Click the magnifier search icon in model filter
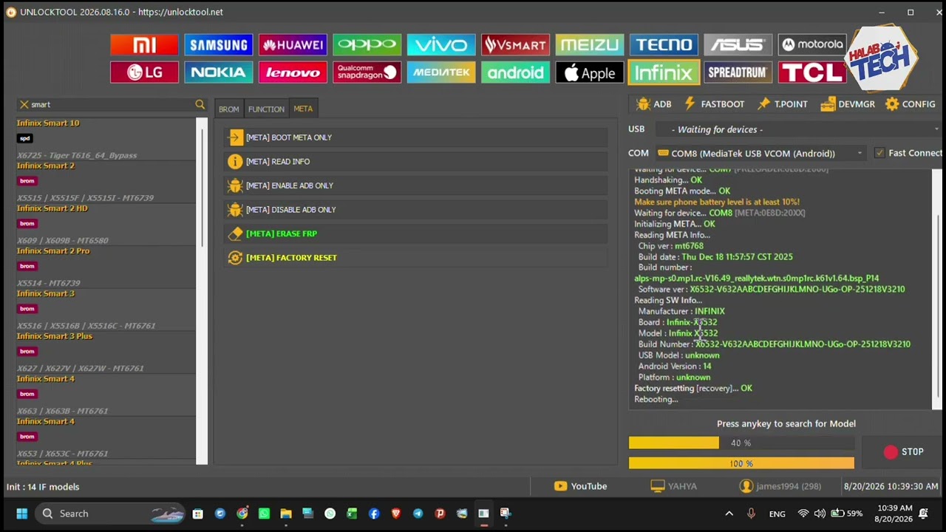This screenshot has width=946, height=532. pyautogui.click(x=200, y=105)
